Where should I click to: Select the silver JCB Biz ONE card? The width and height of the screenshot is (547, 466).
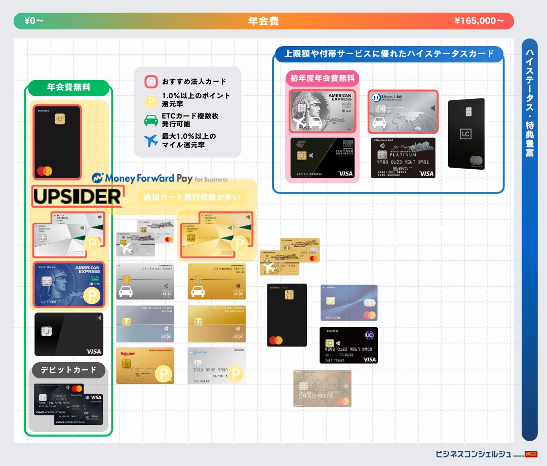145,324
